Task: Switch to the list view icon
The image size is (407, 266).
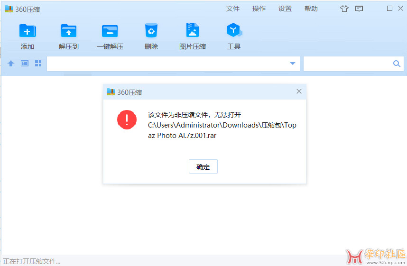Action: coord(25,64)
